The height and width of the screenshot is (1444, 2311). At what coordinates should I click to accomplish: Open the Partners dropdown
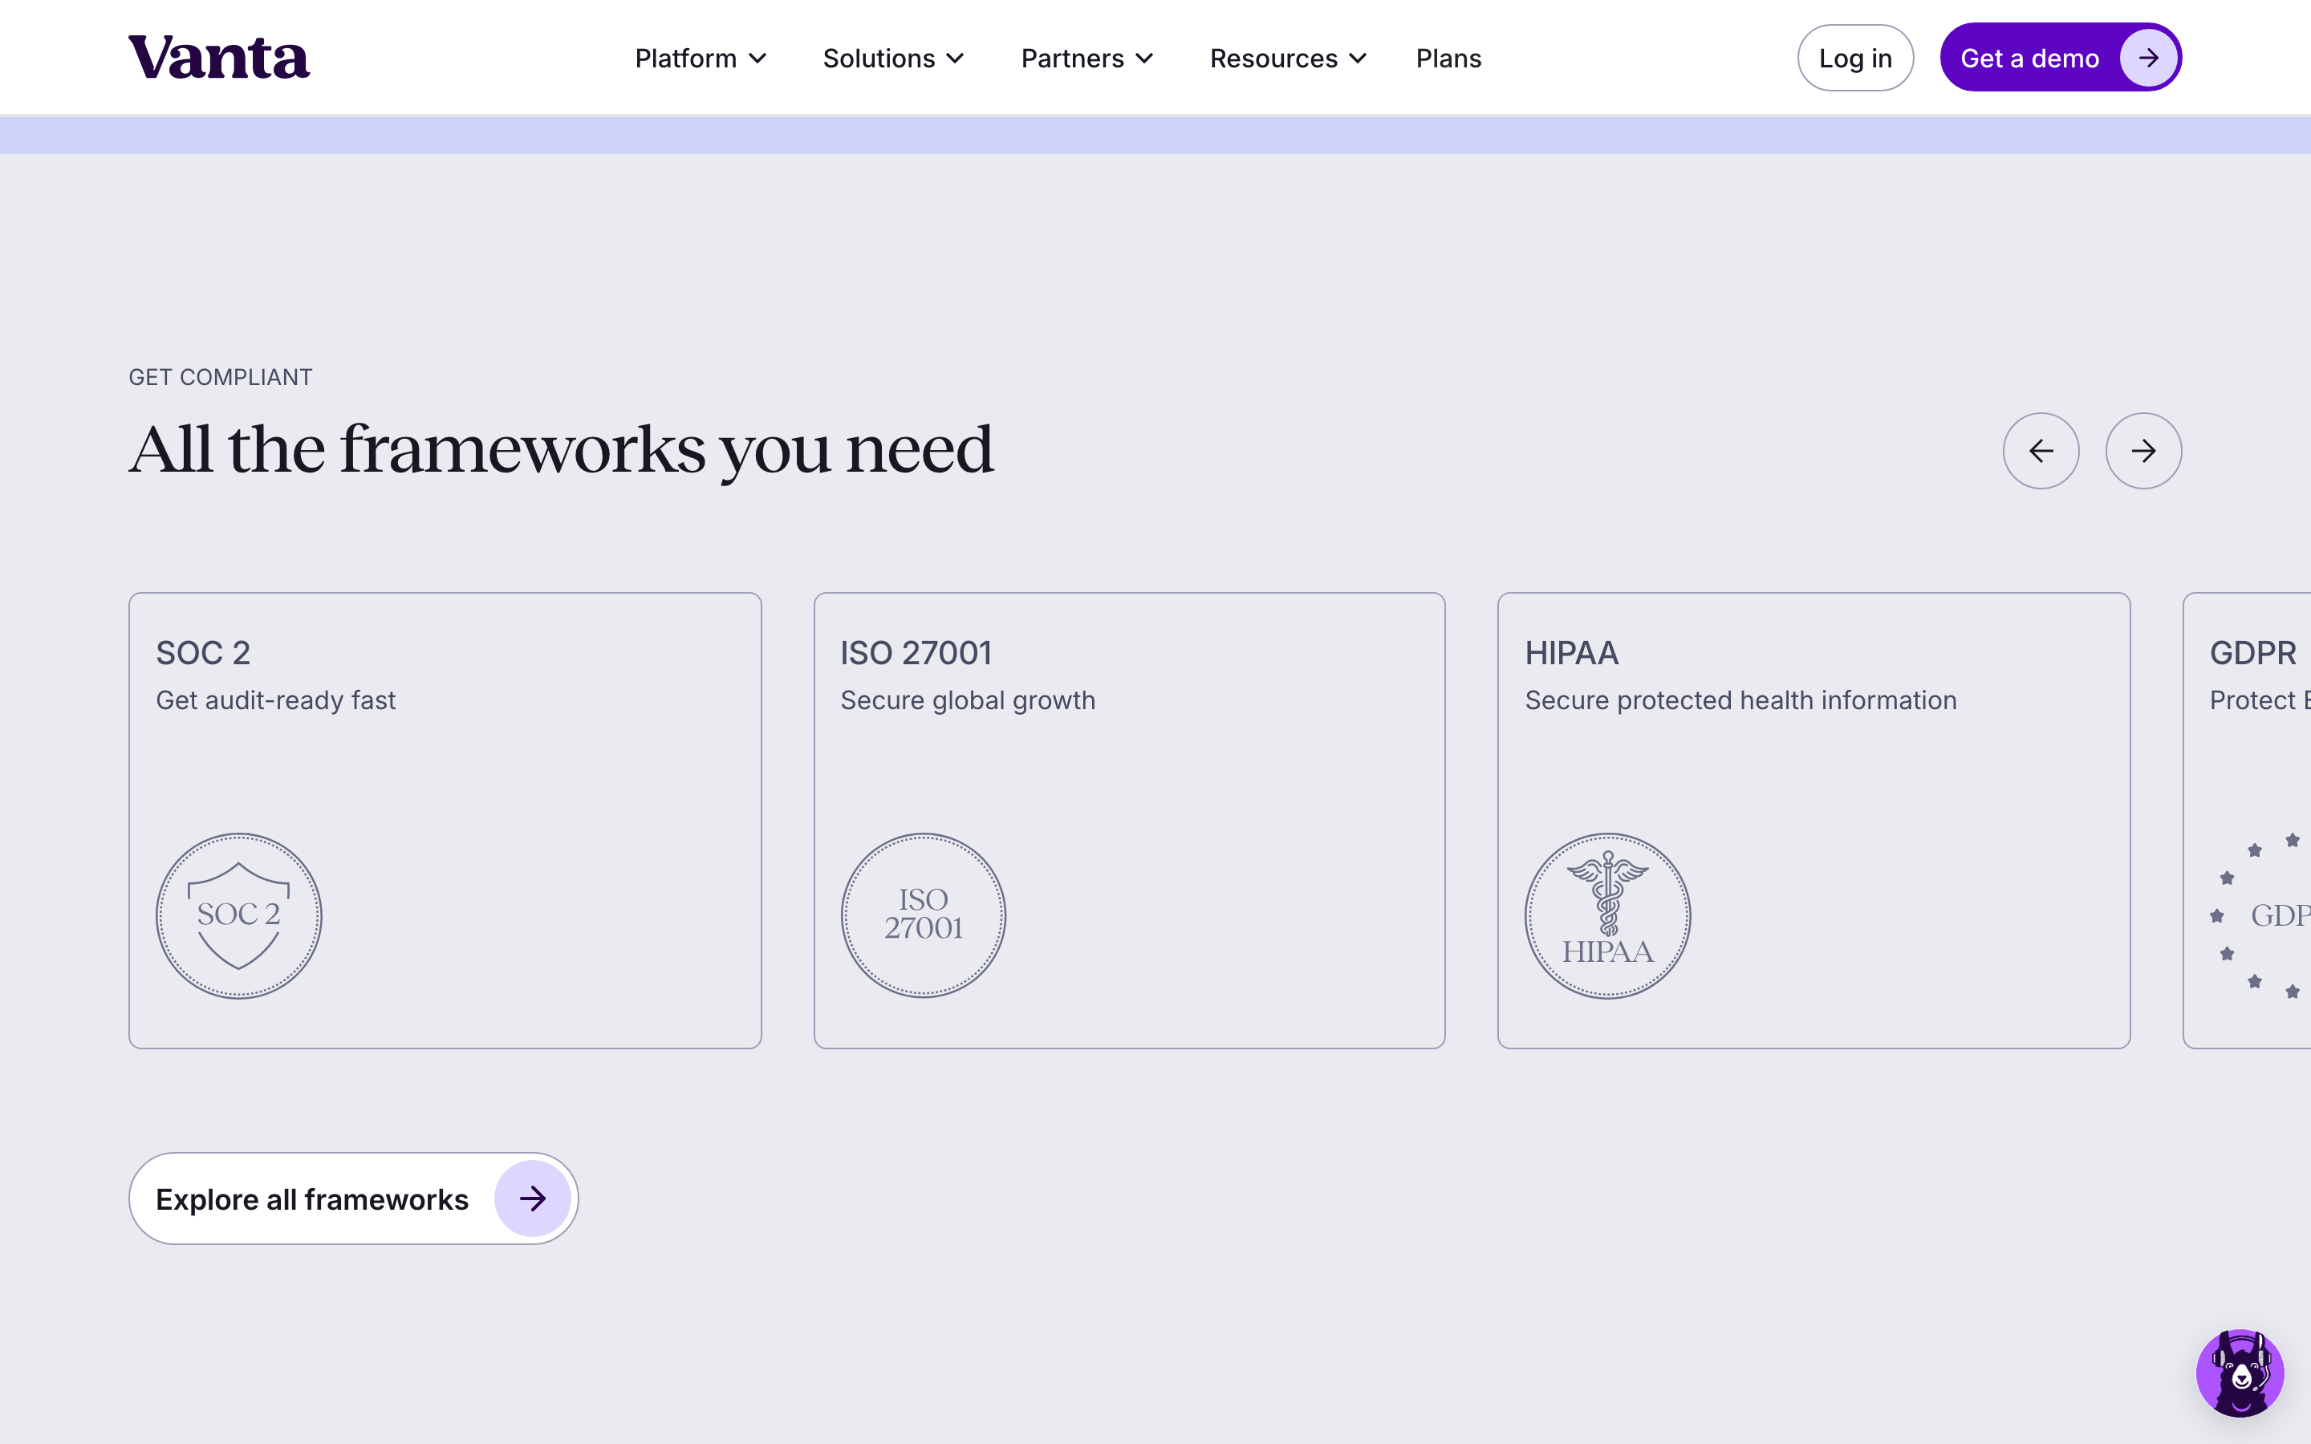[1086, 59]
